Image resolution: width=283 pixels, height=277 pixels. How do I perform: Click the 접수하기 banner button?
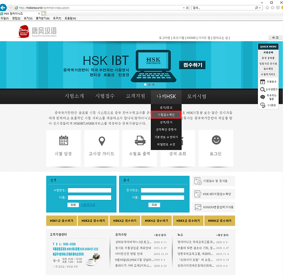[x=192, y=65]
